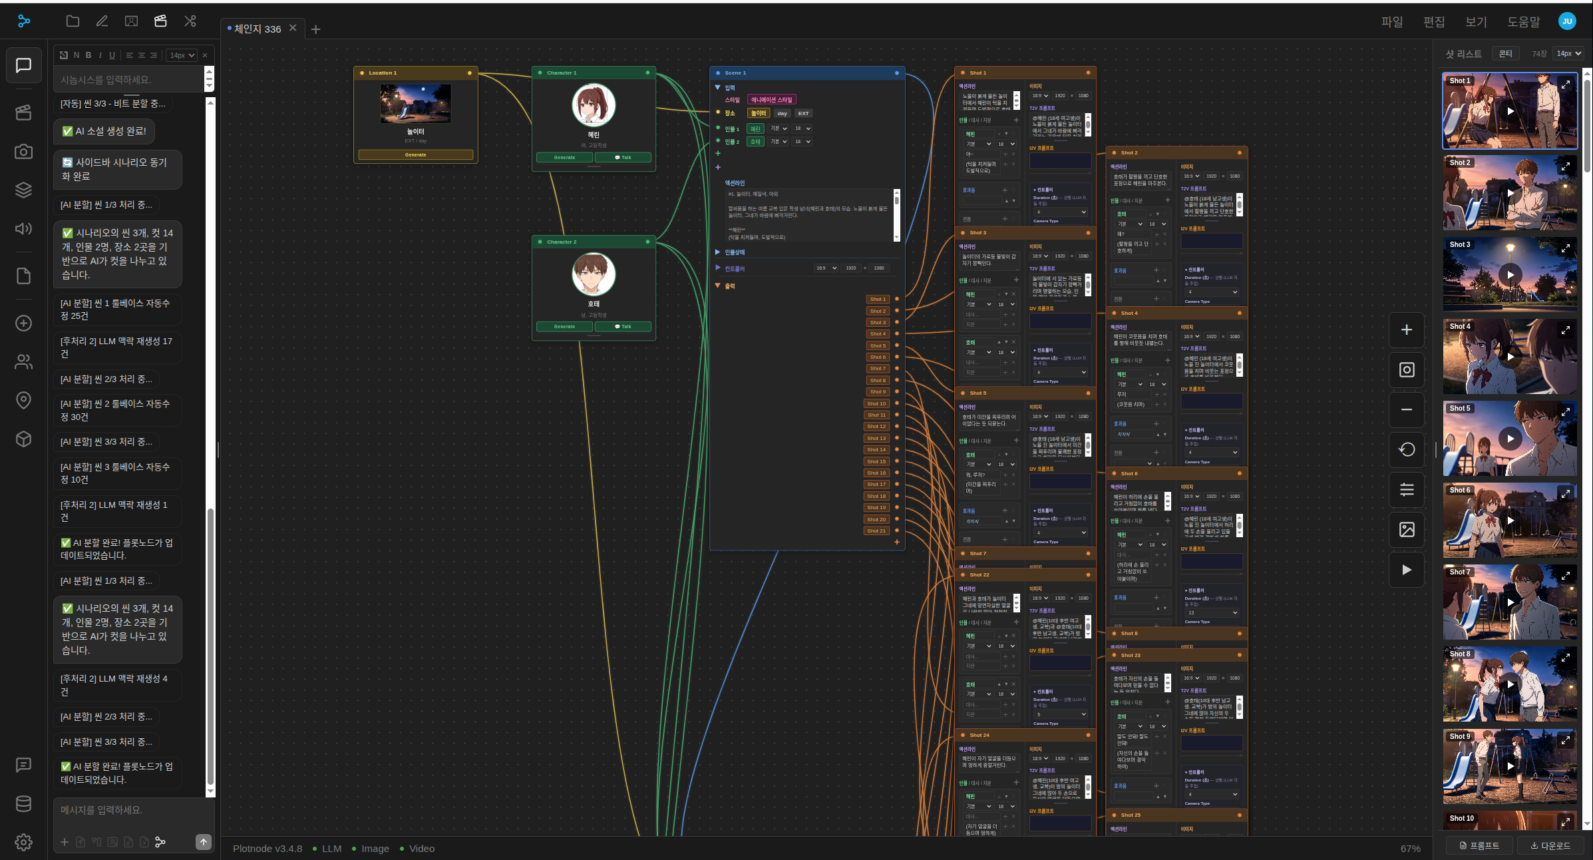Toggle the 'day' time tag in Scene 1
This screenshot has width=1593, height=860.
click(782, 113)
